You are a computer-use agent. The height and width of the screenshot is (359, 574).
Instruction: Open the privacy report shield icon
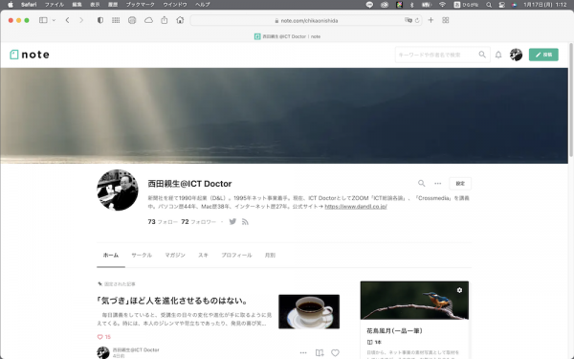coord(100,20)
